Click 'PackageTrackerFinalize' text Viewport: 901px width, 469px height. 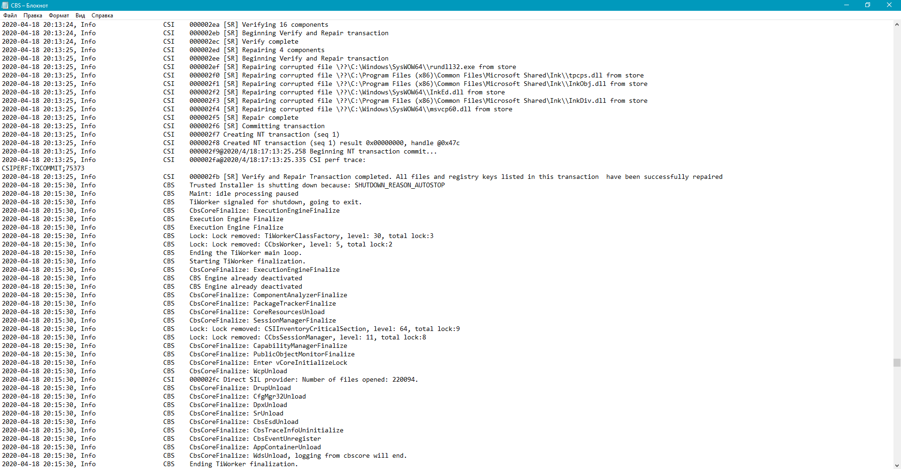(x=294, y=304)
